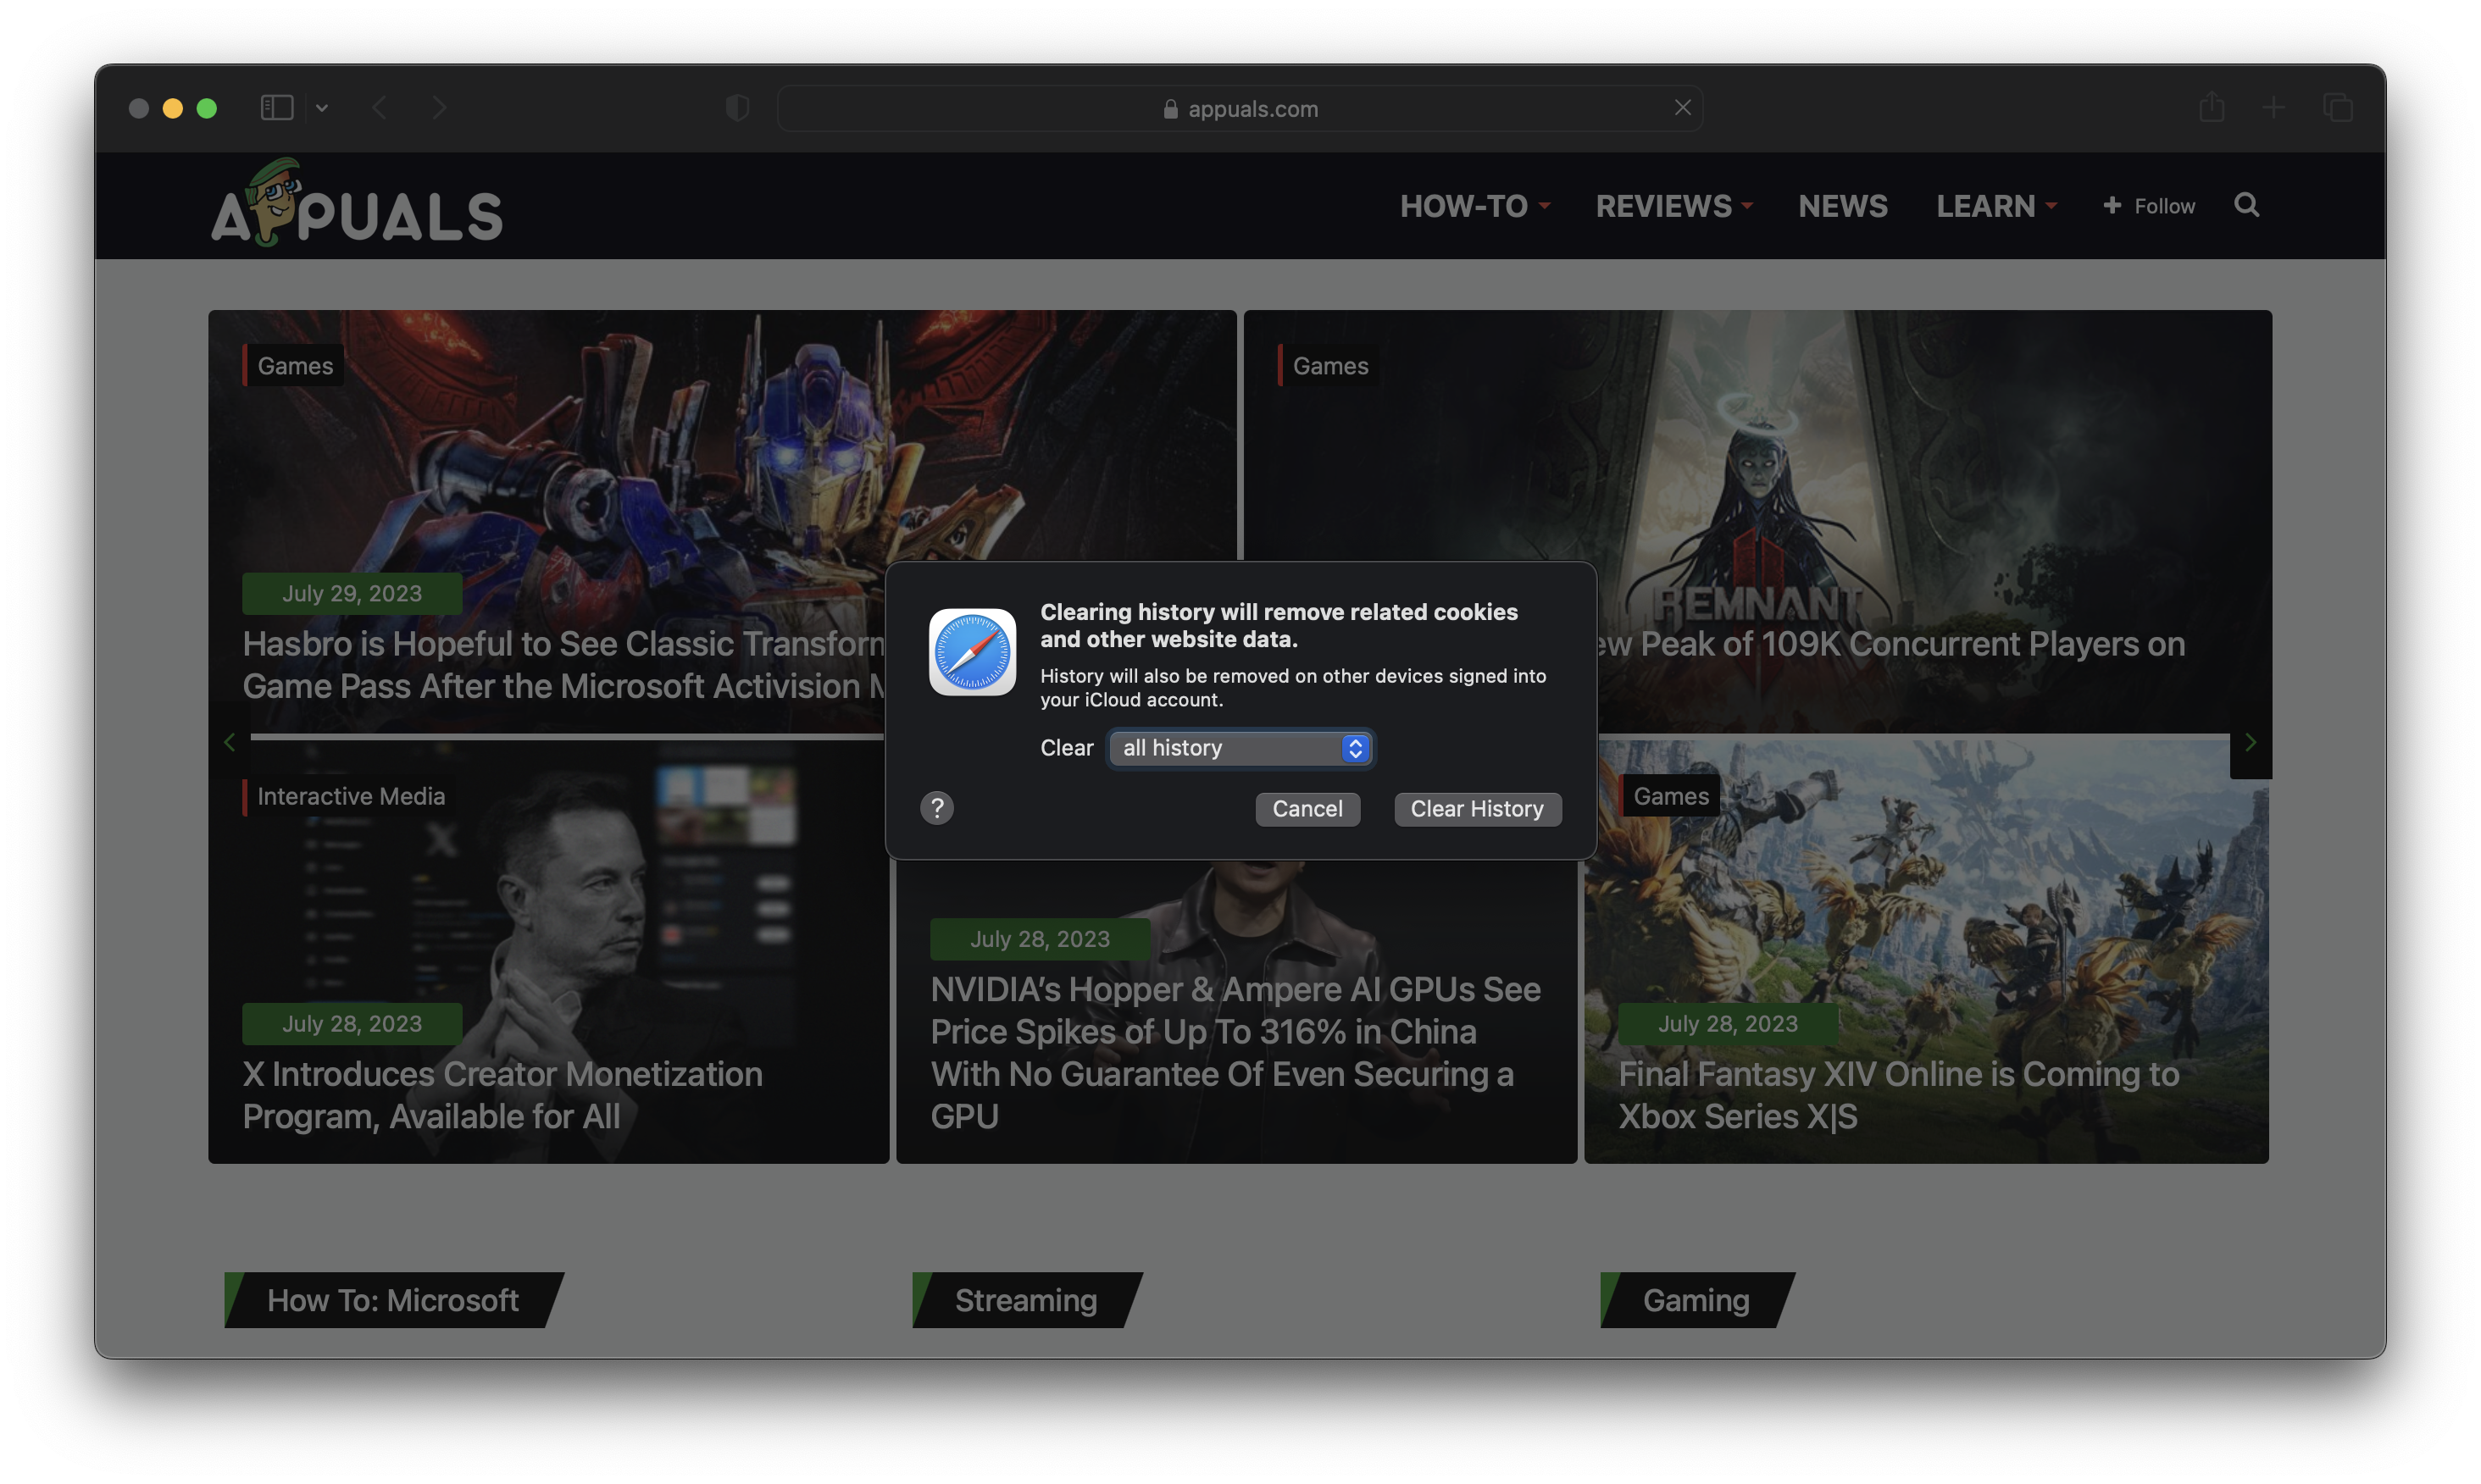Image resolution: width=2481 pixels, height=1484 pixels.
Task: Click the Share toolbar icon
Action: [x=2212, y=107]
